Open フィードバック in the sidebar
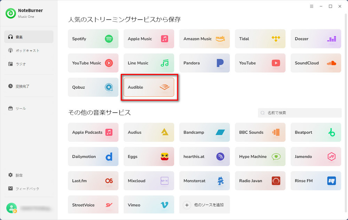The width and height of the screenshot is (348, 220). (x=29, y=188)
